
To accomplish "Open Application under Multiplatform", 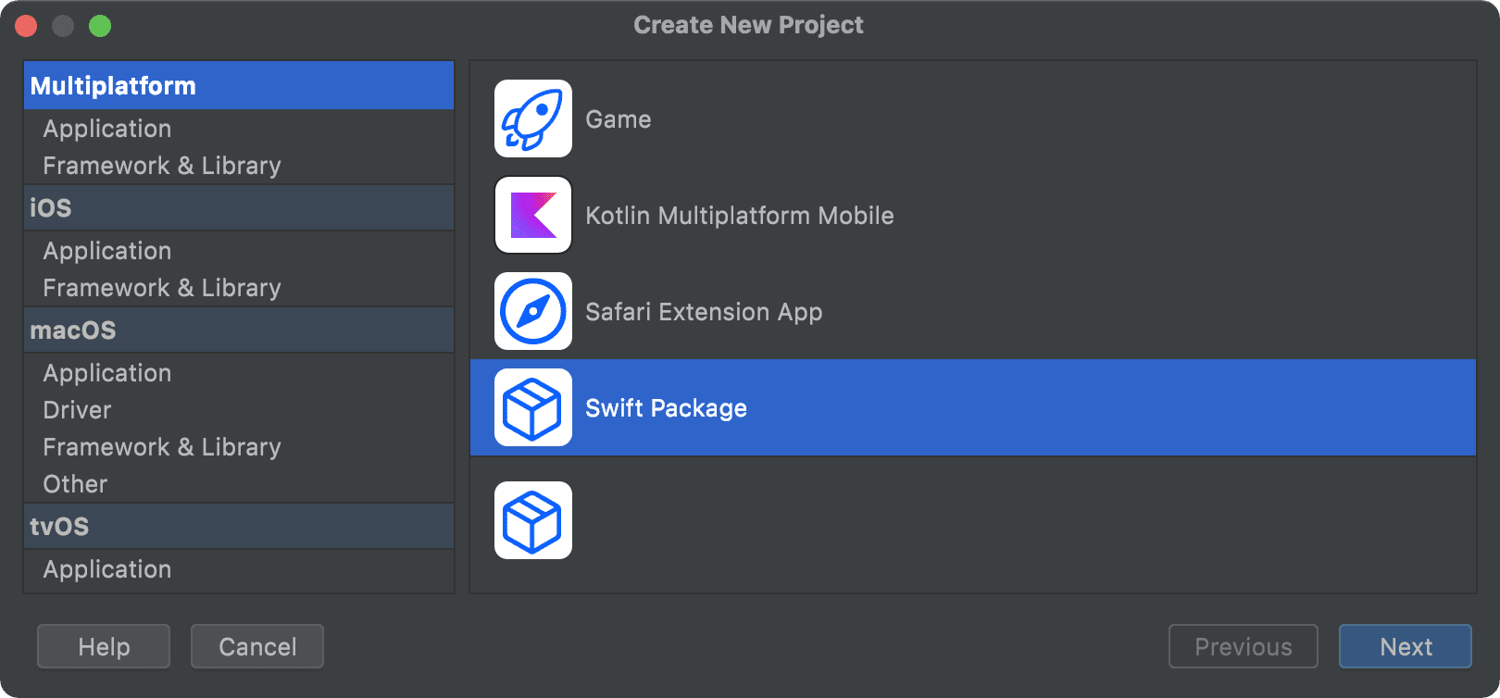I will pyautogui.click(x=239, y=129).
